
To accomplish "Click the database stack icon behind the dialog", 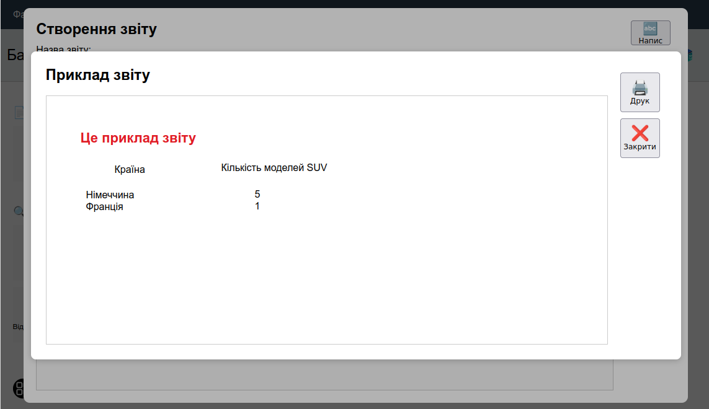I will point(690,55).
